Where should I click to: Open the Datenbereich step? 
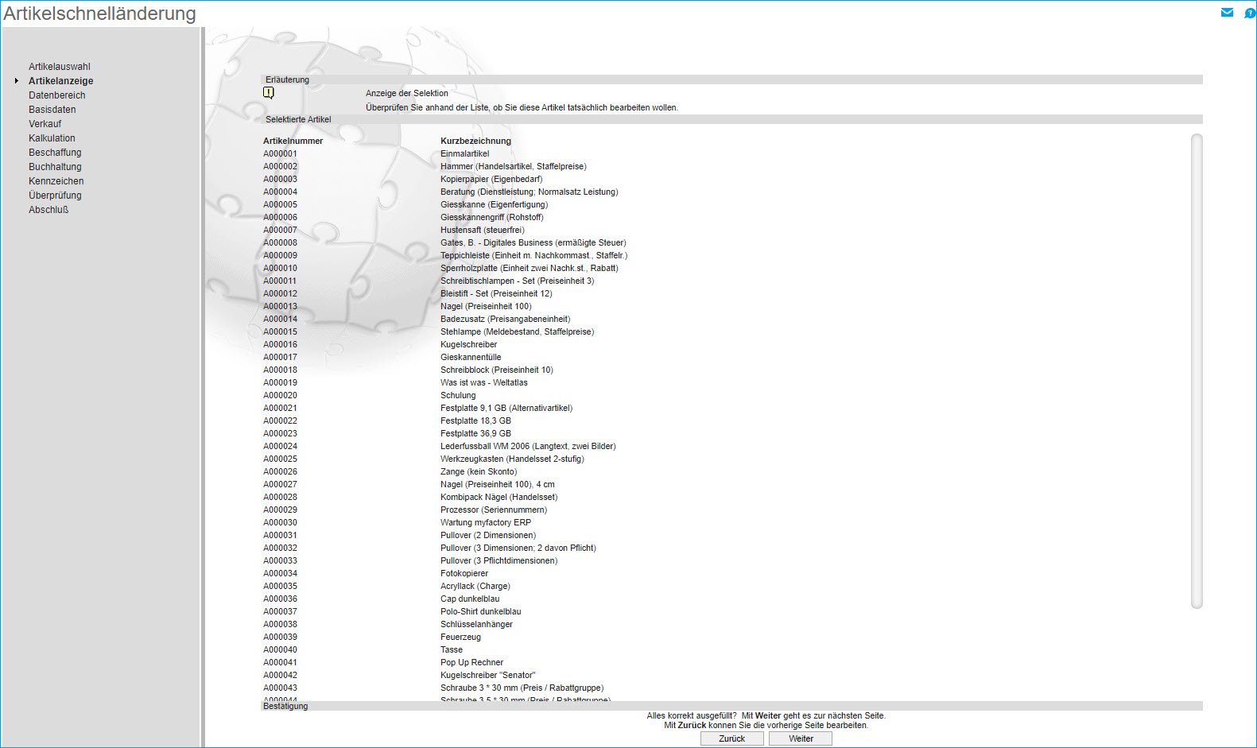coord(57,95)
